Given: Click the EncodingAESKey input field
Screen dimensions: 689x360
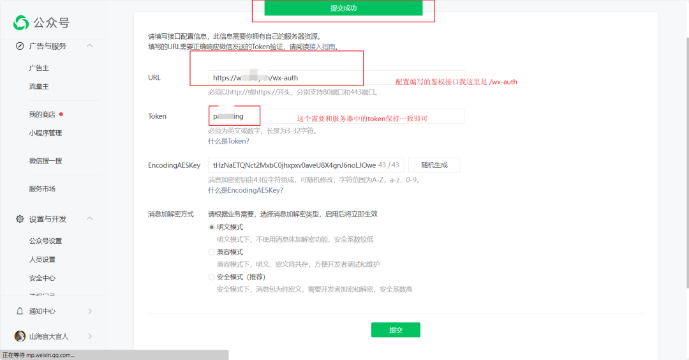Looking at the screenshot, I should 306,165.
